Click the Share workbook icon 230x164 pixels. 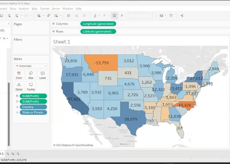pos(182,16)
